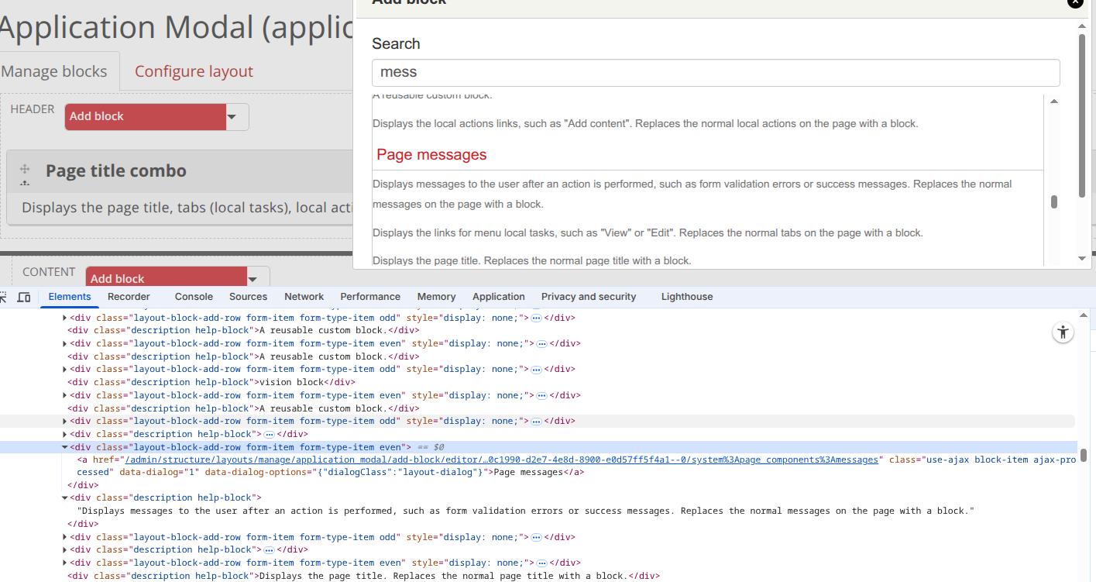Follow the href URL in the anchor element
The image size is (1096, 582).
point(502,460)
